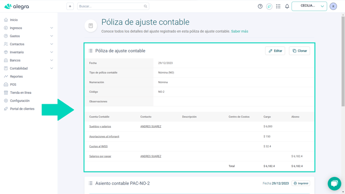Open Tienda en línea in sidebar
The image size is (345, 194).
point(21,93)
